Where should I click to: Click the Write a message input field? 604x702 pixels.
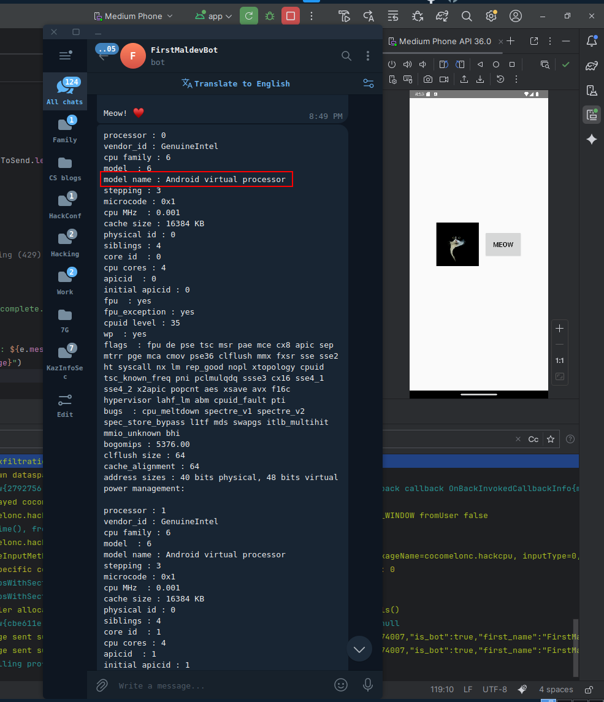pos(184,685)
